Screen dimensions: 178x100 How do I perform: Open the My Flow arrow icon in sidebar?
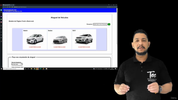click(1, 29)
